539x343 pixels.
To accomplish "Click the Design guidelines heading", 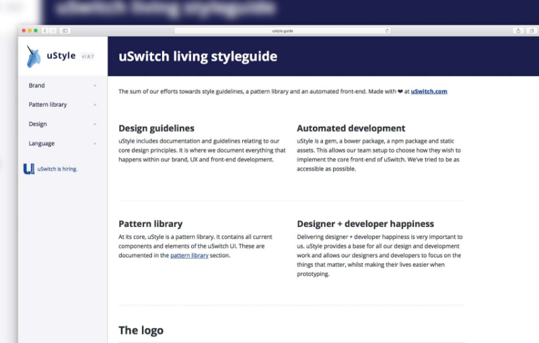I will [x=156, y=128].
